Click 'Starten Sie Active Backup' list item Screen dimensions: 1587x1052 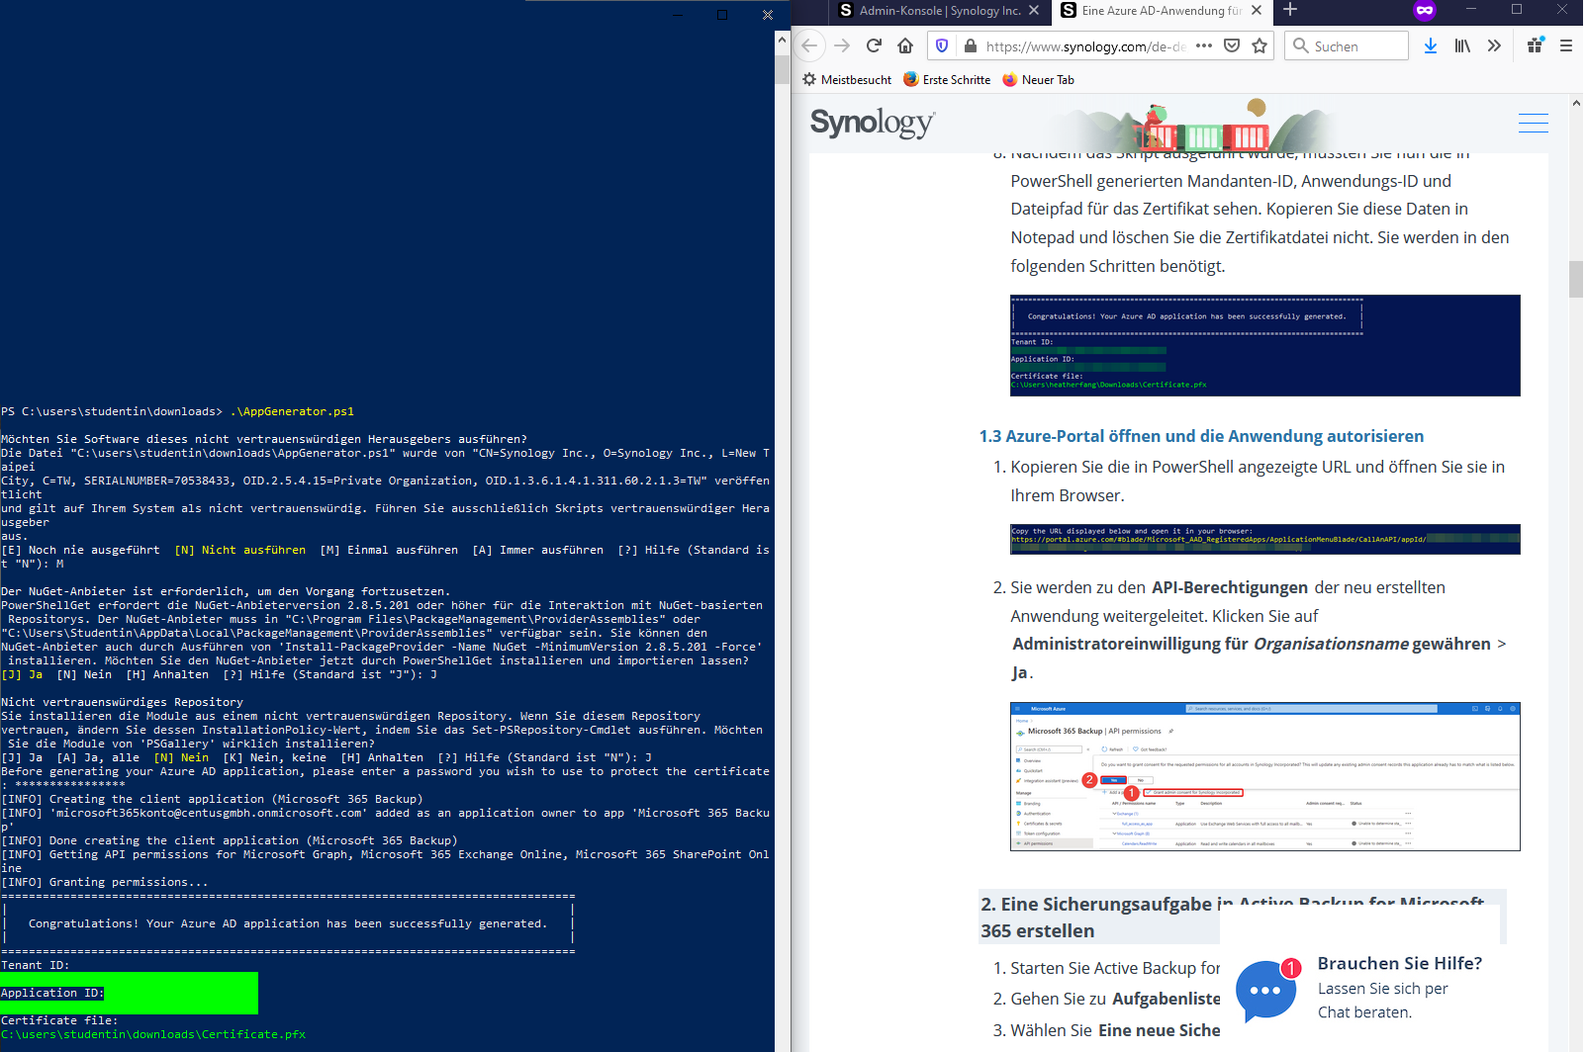(x=1115, y=968)
